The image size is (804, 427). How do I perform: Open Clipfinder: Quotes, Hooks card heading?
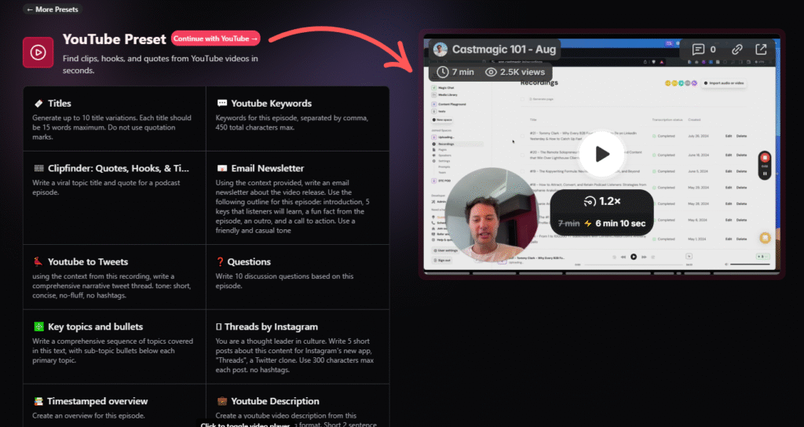(119, 168)
